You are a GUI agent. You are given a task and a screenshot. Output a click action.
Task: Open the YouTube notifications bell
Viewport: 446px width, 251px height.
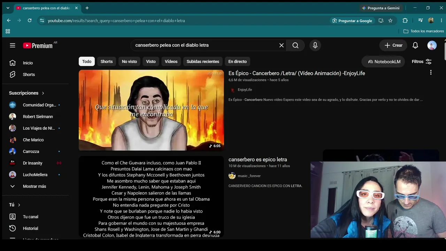(x=415, y=45)
